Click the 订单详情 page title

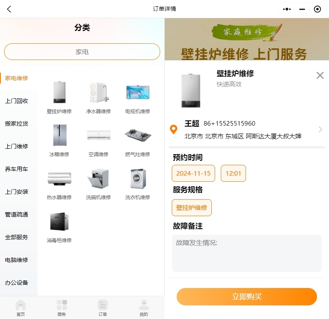click(164, 9)
